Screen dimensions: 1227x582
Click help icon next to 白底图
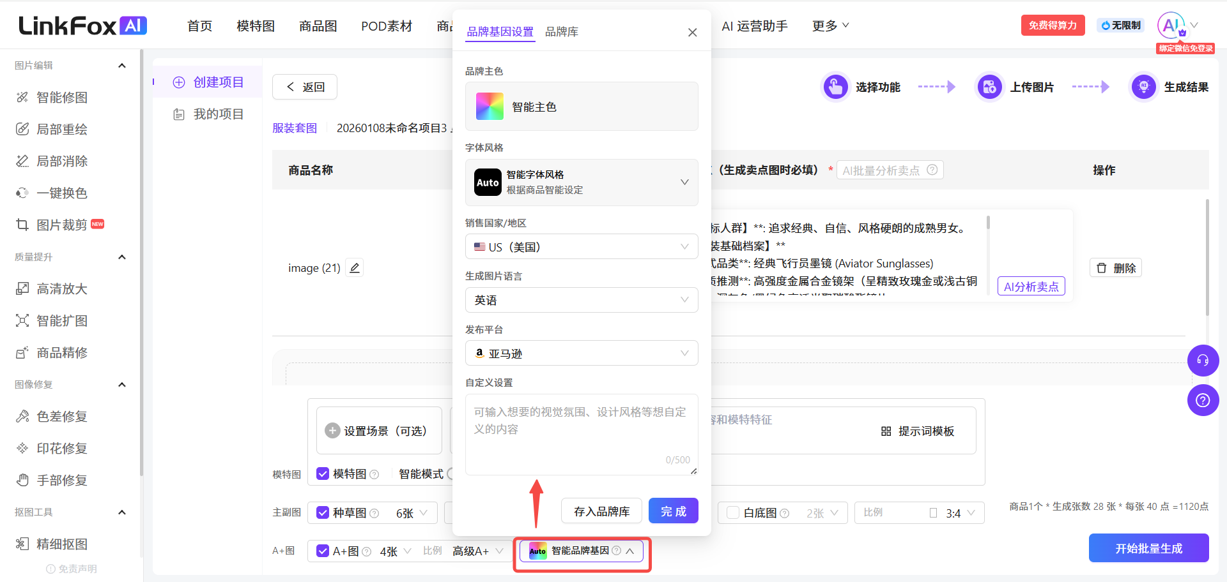(x=785, y=513)
